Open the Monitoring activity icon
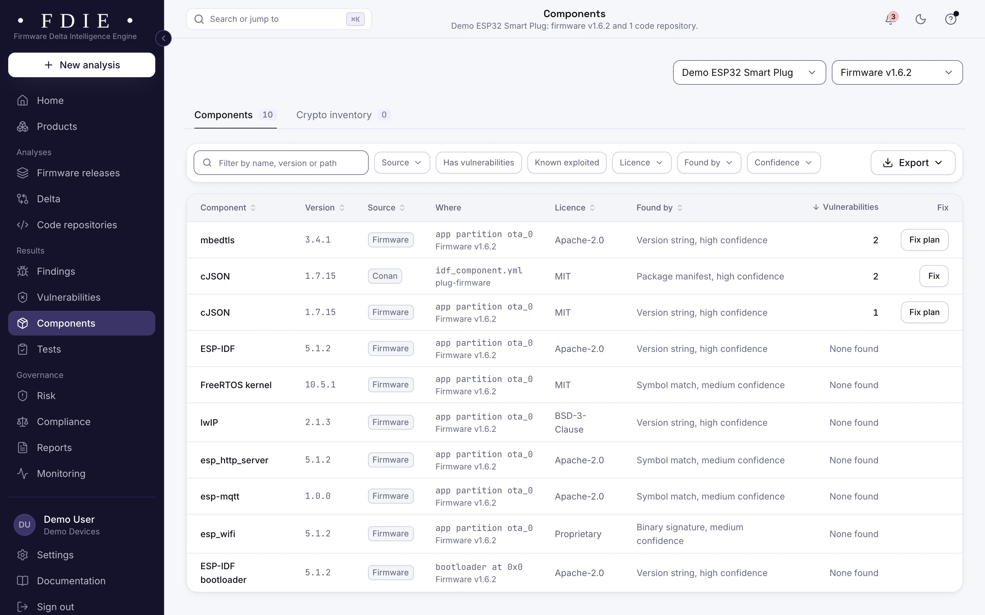 point(23,474)
